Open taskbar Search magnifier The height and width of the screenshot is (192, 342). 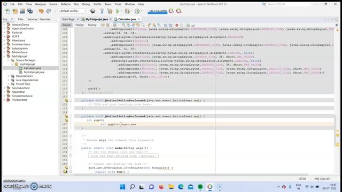[132, 187]
